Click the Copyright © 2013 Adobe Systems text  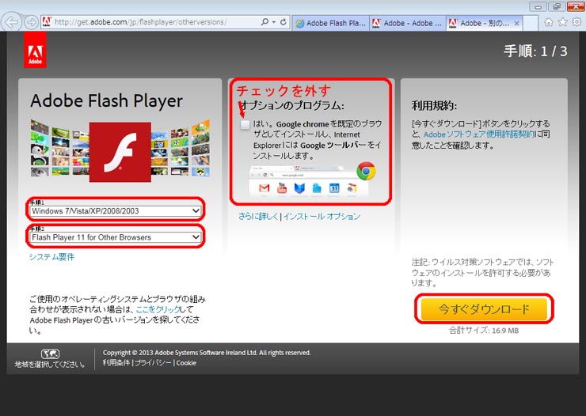207,353
